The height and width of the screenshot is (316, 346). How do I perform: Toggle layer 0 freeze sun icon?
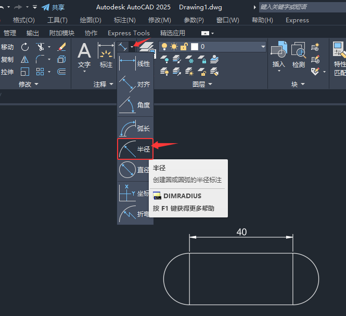[174, 47]
